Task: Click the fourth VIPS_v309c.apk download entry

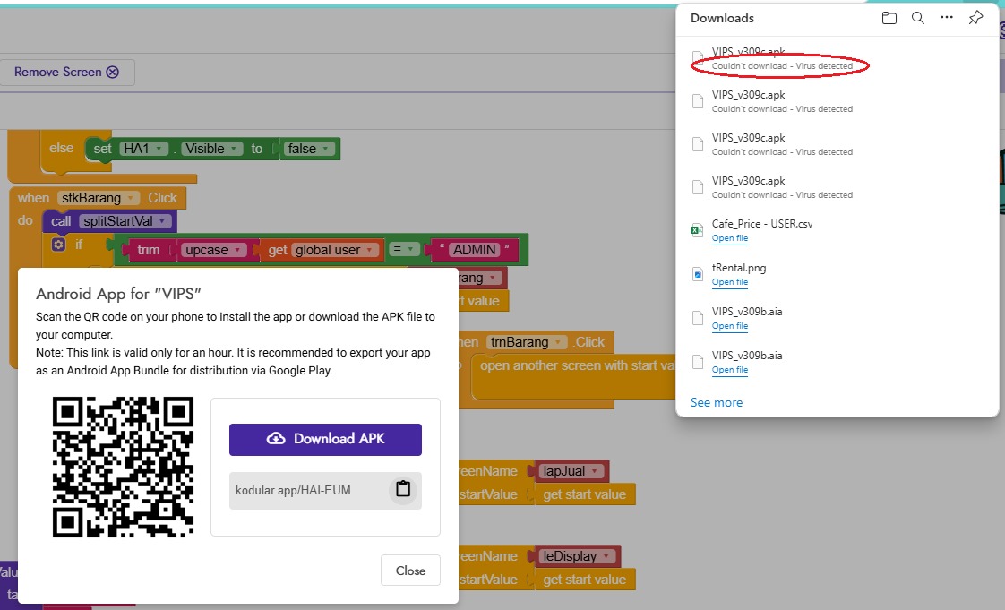Action: (837, 187)
